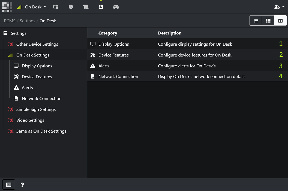Open the clock schedule icon in top bar

pos(71,7)
